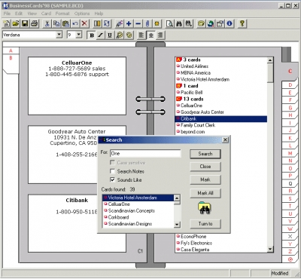Open the Verdana font dropdown
This screenshot has width=301, height=279.
click(59, 35)
